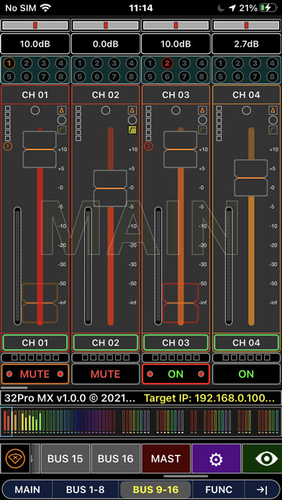Viewport: 282px width, 500px height.
Task: Toggle CH 04 low-cut filter icon
Action: coord(273,130)
